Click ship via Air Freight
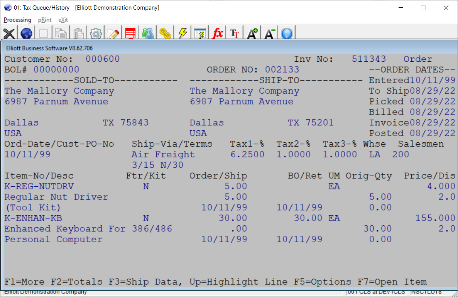The image size is (458, 297). (x=163, y=155)
